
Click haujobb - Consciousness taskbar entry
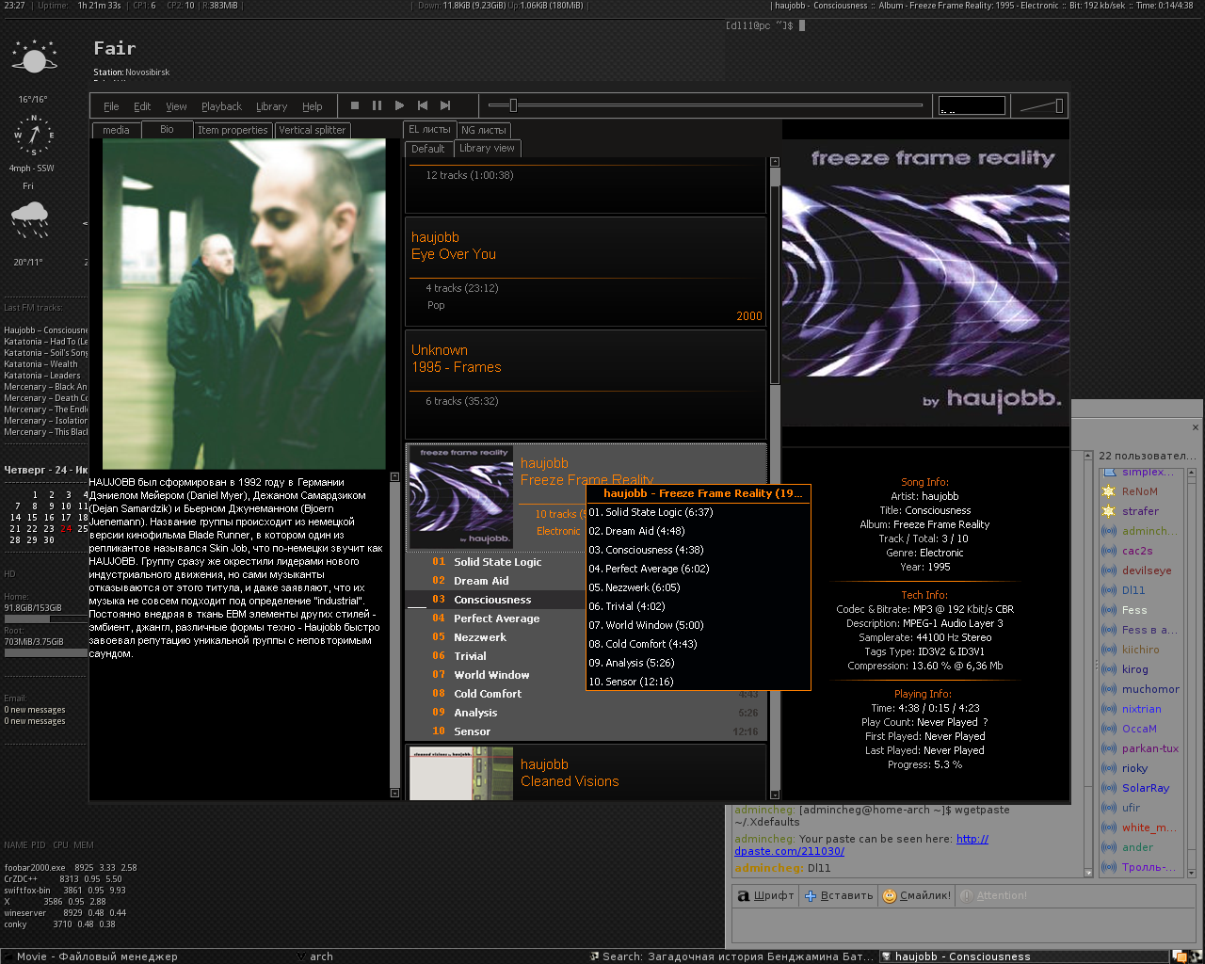click(x=1022, y=956)
